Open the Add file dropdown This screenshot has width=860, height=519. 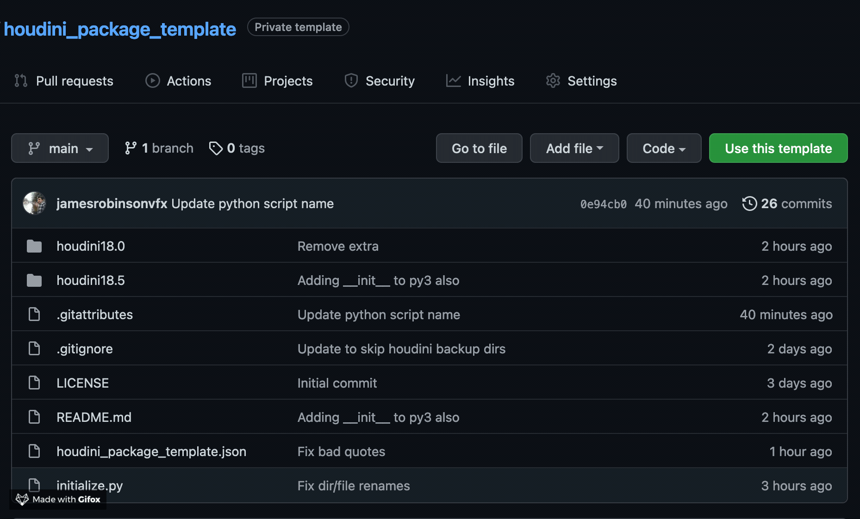point(574,148)
